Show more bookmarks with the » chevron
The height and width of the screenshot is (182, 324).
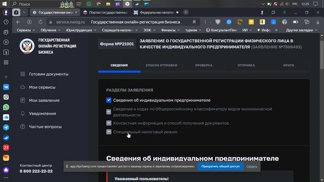point(276,30)
